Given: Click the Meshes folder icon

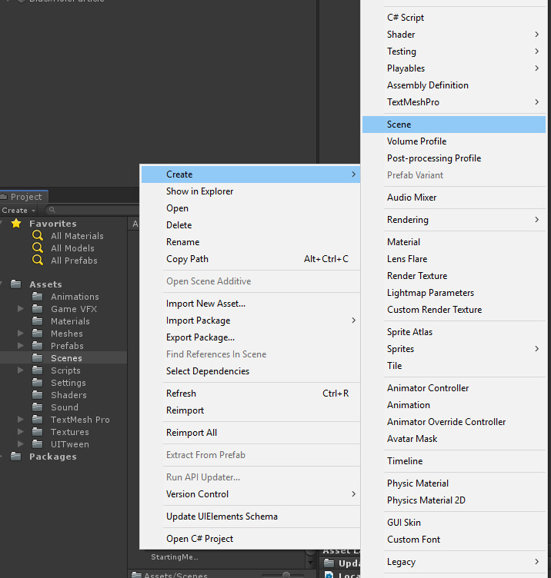Looking at the screenshot, I should pyautogui.click(x=37, y=333).
